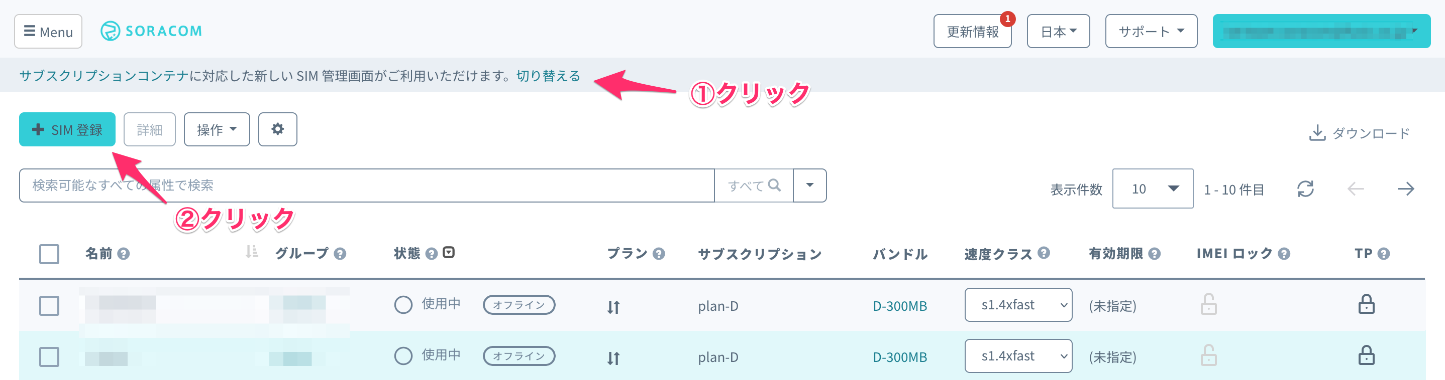Click the status filter icon beside 状態
This screenshot has height=380, width=1445.
point(449,252)
